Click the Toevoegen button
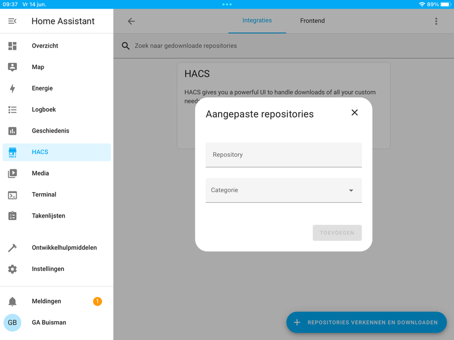 click(x=337, y=233)
